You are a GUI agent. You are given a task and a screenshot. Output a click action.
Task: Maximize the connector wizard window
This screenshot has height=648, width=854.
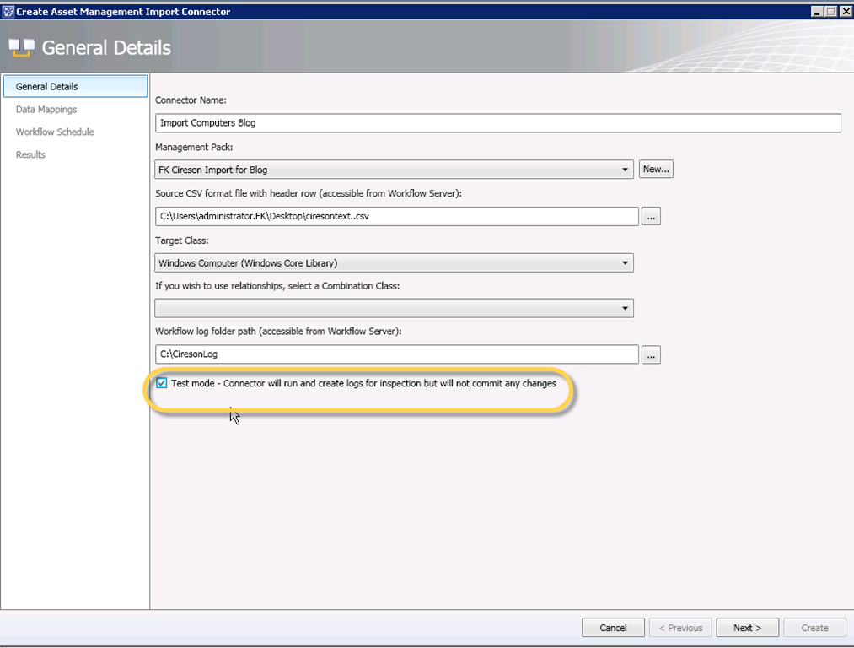(x=830, y=12)
